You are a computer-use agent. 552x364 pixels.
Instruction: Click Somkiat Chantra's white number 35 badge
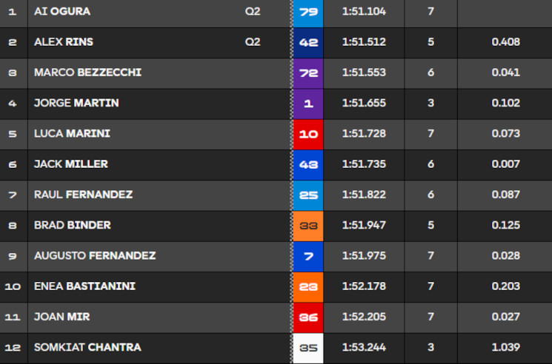(308, 347)
